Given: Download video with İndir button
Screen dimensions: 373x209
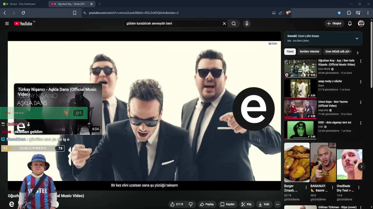Looking at the screenshot, I should pos(264,204).
